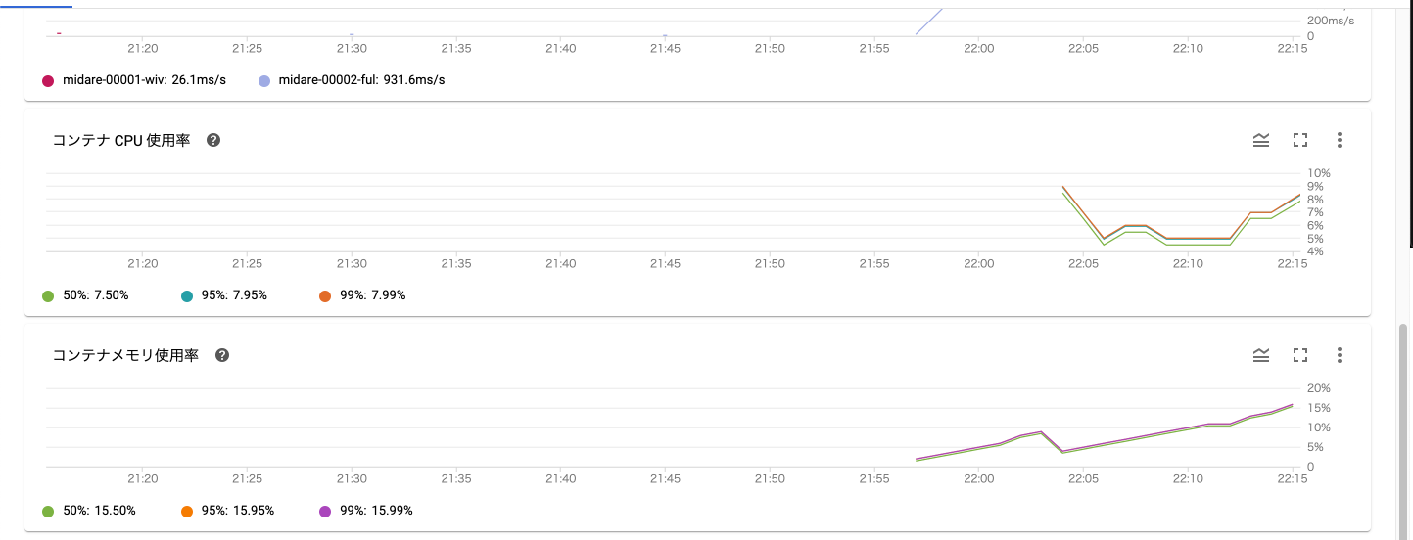This screenshot has width=1413, height=540.
Task: Click the lavender swatch for midare-00002-ful
Action: pos(265,80)
